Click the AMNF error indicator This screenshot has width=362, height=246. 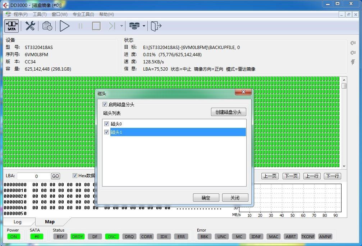[326, 237]
